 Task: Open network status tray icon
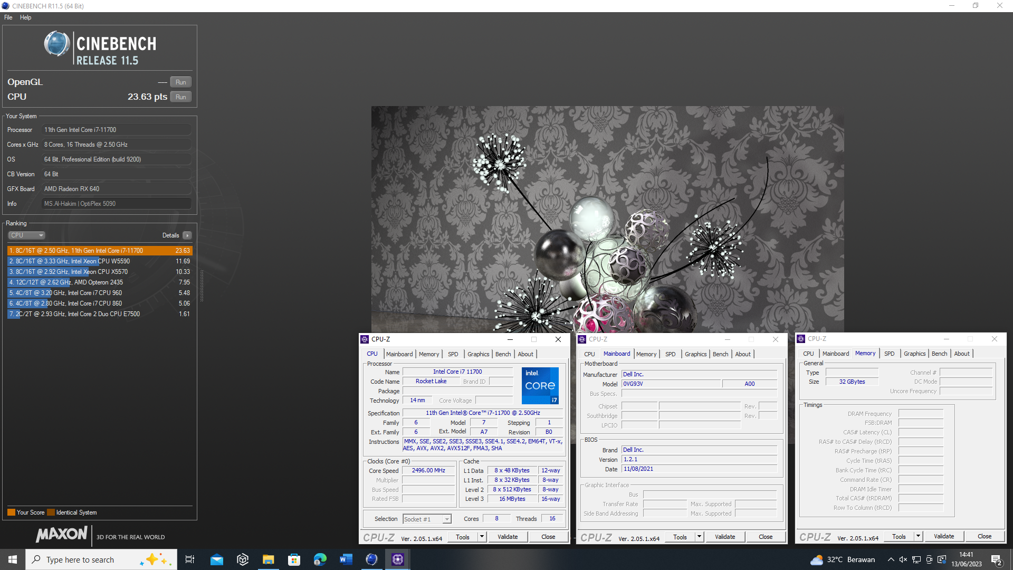[916, 559]
